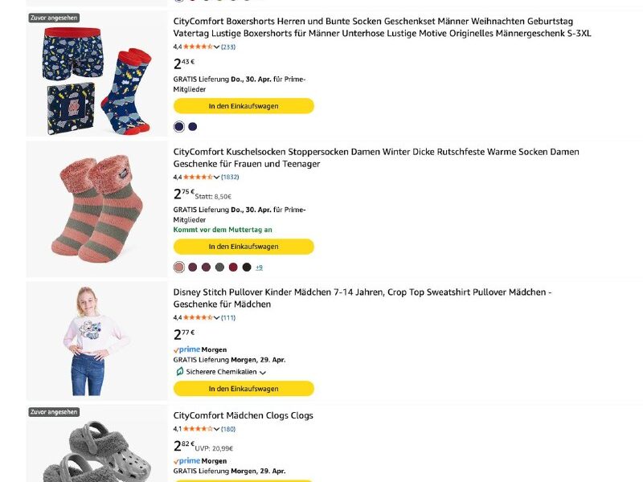Open rating popover chevron for Boxershorts (233)
This screenshot has height=482, width=643.
point(216,47)
